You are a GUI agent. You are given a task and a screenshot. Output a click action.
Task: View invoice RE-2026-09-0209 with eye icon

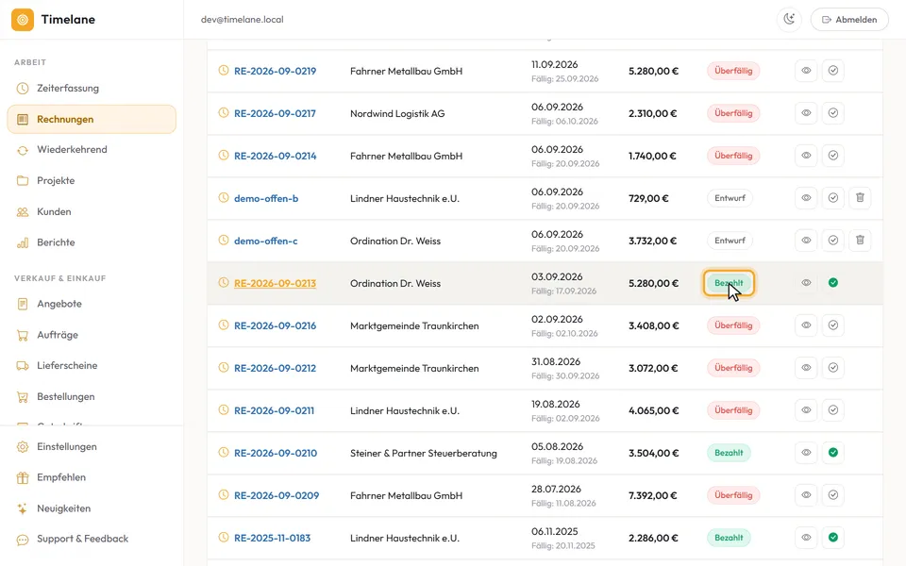click(x=806, y=495)
